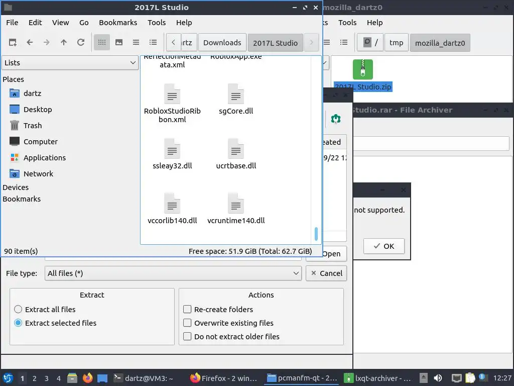The image size is (514, 386).
Task: Enable Do not extract older files
Action: coord(187,336)
